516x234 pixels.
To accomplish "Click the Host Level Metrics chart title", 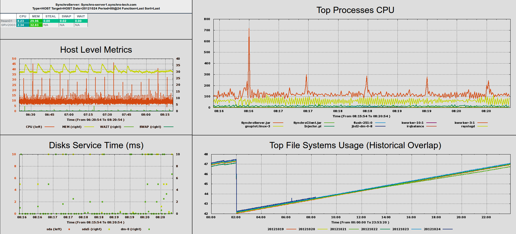I will (x=96, y=50).
